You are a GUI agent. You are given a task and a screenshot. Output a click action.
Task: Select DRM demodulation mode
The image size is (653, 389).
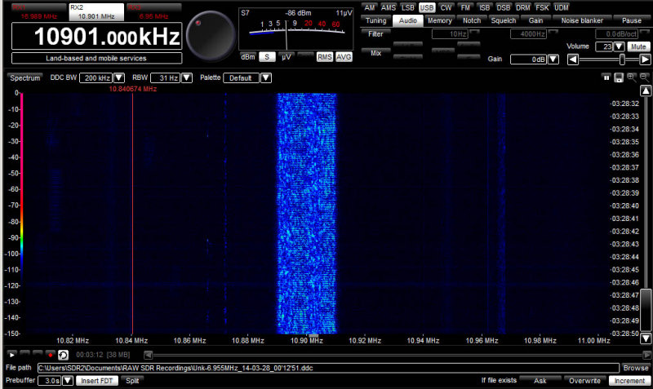click(x=523, y=7)
